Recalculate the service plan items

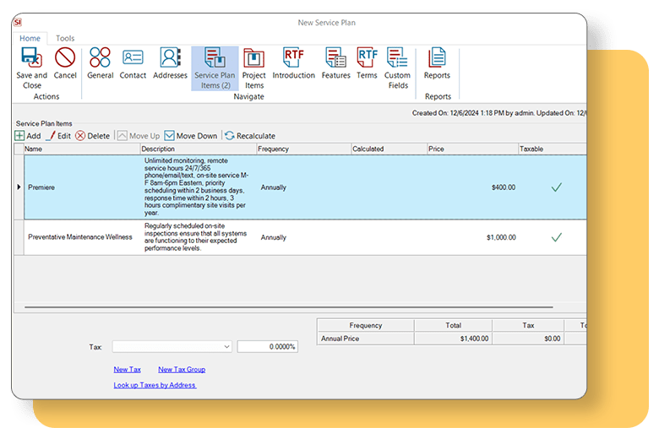250,136
